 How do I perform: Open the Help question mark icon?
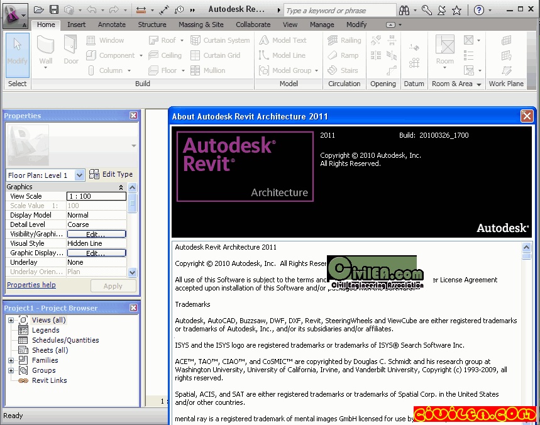click(x=478, y=10)
